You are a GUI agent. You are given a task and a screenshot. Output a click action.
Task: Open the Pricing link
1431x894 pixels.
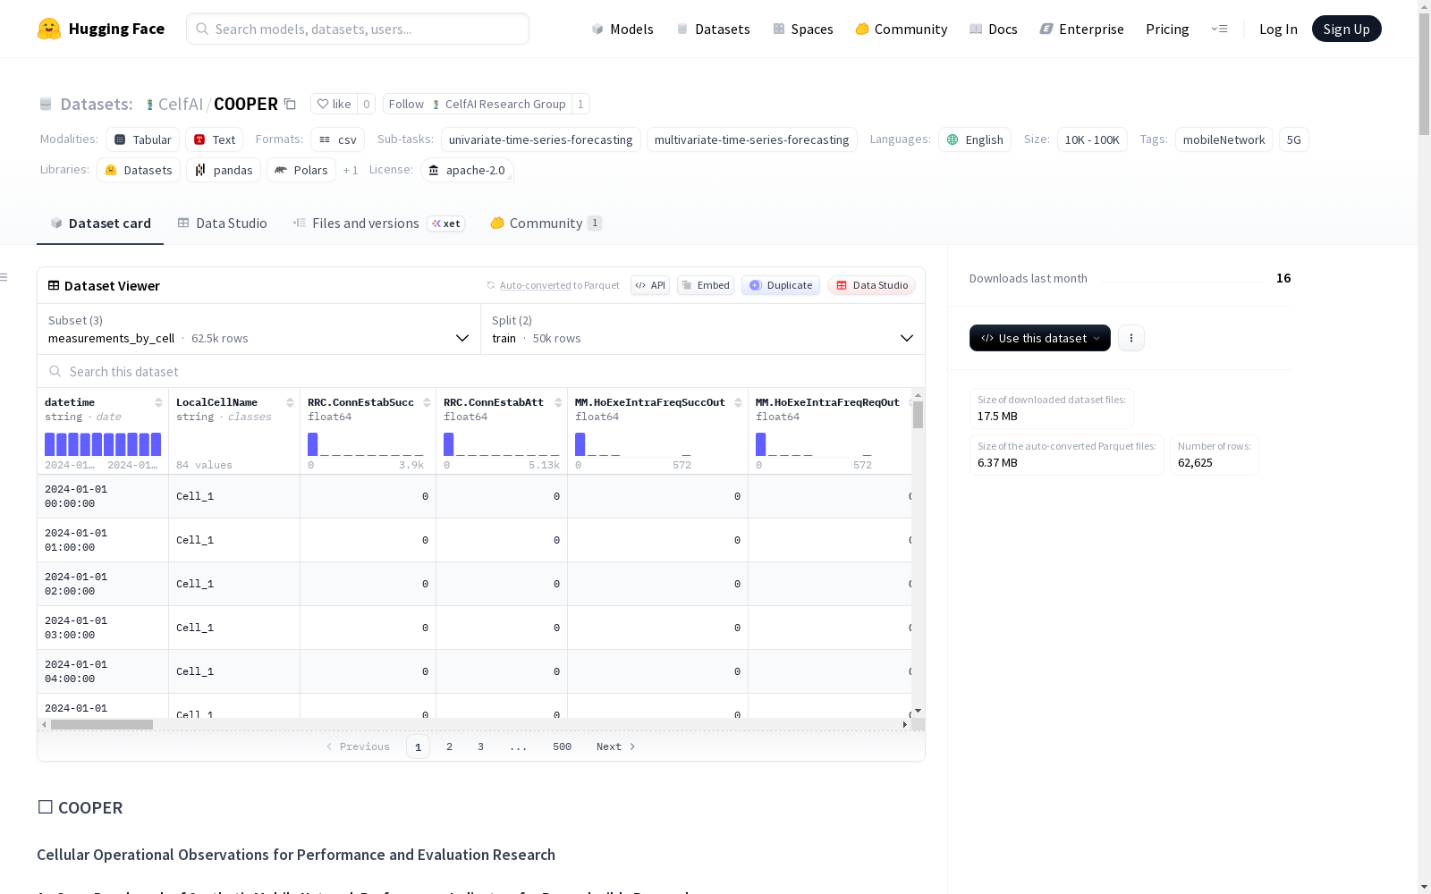tap(1167, 29)
